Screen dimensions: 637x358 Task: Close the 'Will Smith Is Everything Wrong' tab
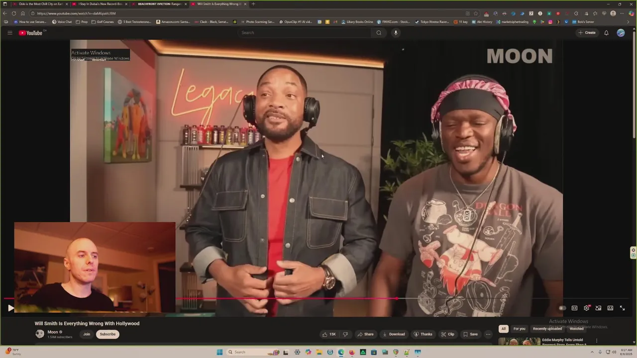[x=245, y=4]
